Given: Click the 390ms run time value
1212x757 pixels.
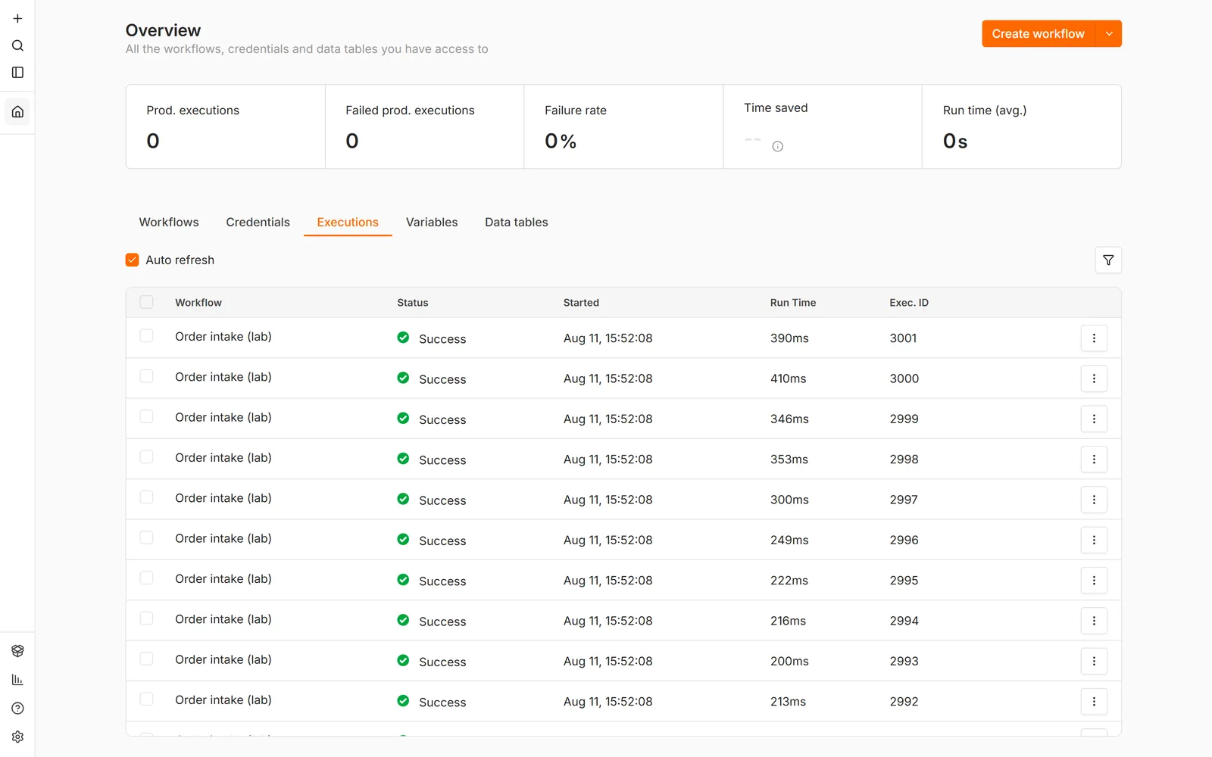Looking at the screenshot, I should (x=789, y=338).
